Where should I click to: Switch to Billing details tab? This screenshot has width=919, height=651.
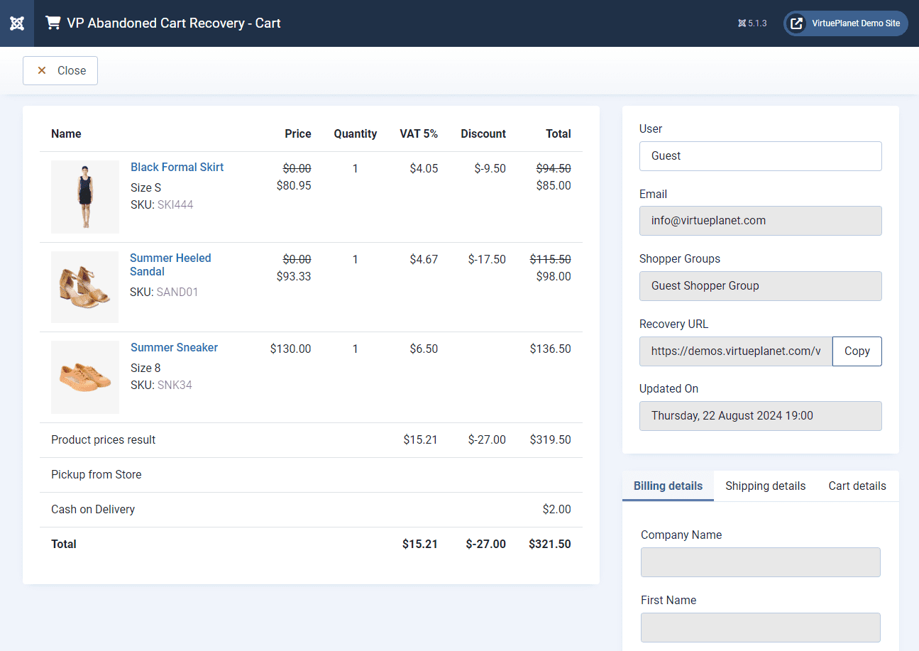click(x=668, y=486)
